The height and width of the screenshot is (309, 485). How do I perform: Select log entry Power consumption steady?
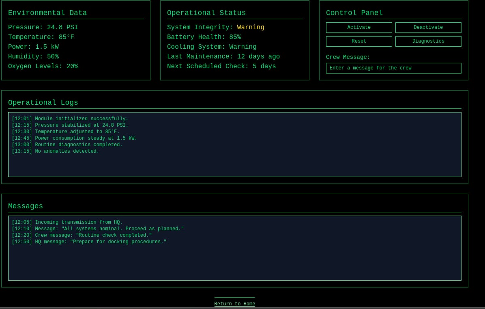point(74,138)
